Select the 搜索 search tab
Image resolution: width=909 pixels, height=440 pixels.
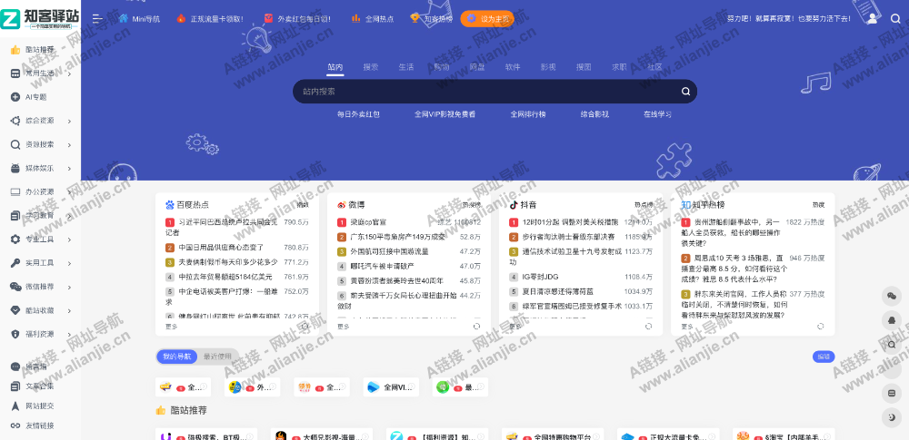pyautogui.click(x=371, y=67)
